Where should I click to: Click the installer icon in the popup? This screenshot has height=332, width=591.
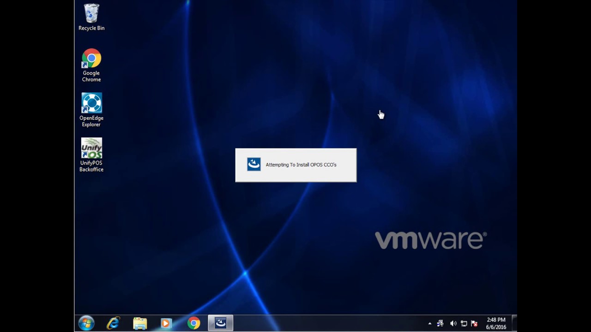(x=253, y=164)
